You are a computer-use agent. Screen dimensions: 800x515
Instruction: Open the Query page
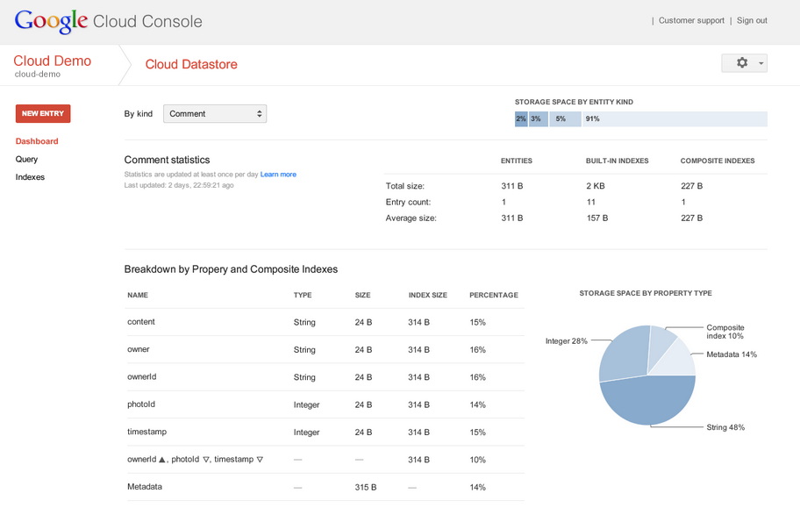(x=26, y=160)
